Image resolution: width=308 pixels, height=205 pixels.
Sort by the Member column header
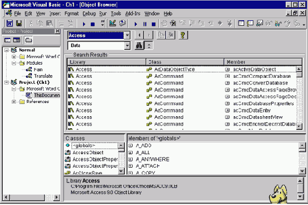pos(263,62)
